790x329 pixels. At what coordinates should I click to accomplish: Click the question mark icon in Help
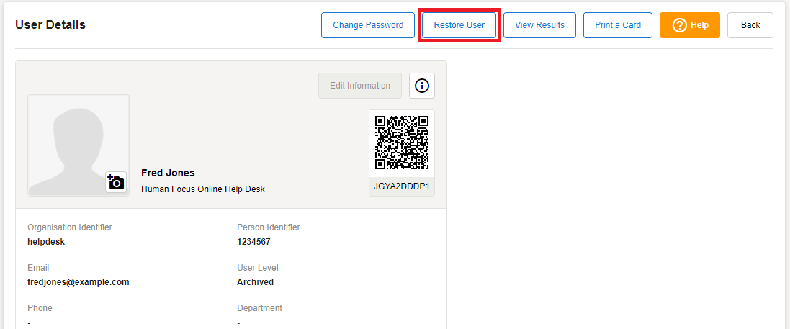(x=679, y=25)
